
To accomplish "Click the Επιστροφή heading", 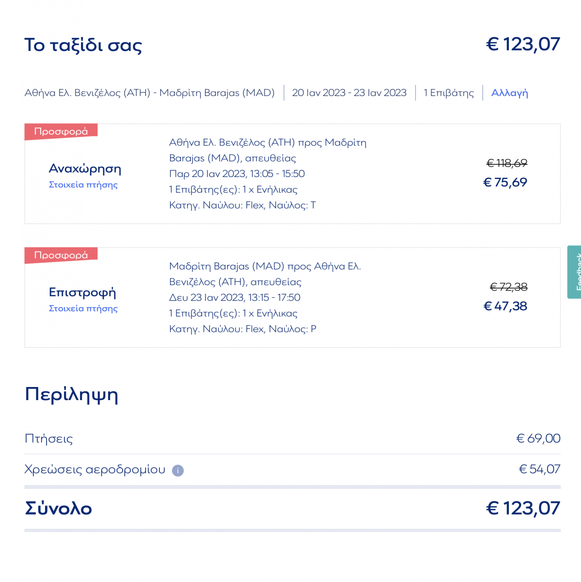I will tap(82, 292).
